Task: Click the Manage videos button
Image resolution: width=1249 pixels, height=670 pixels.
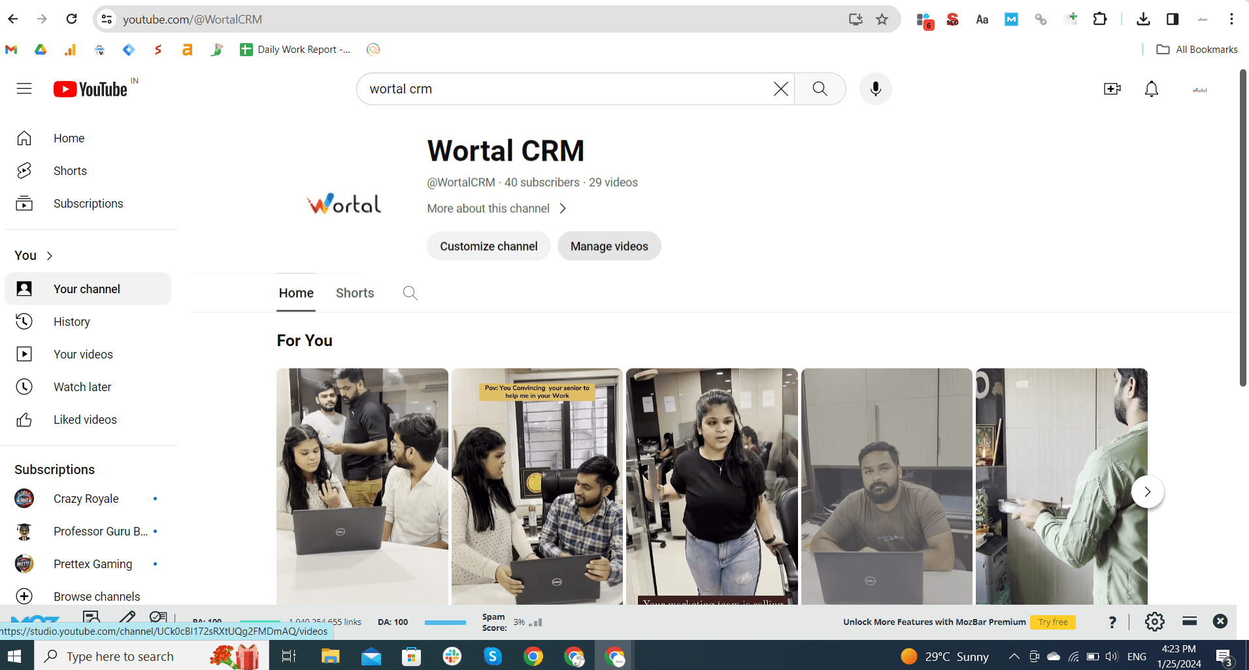Action: (608, 246)
